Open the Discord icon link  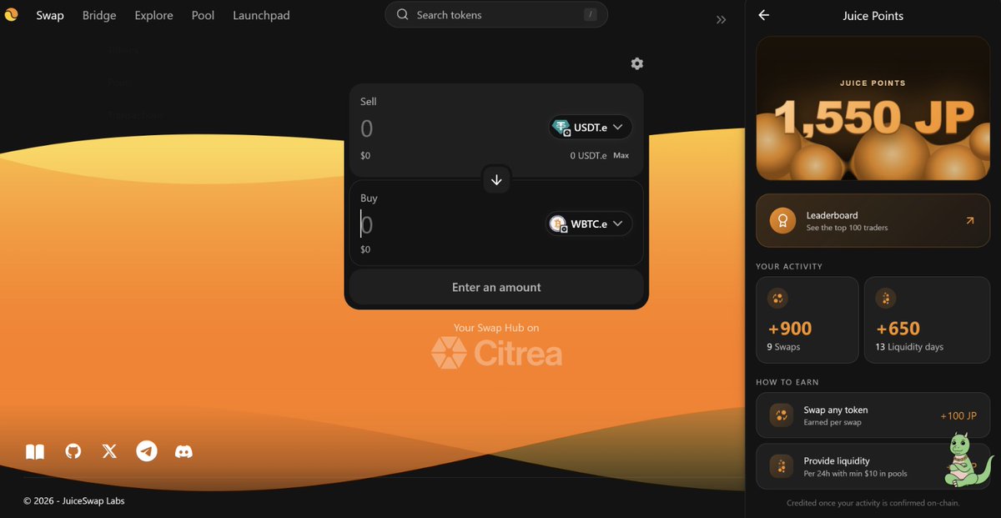[184, 451]
